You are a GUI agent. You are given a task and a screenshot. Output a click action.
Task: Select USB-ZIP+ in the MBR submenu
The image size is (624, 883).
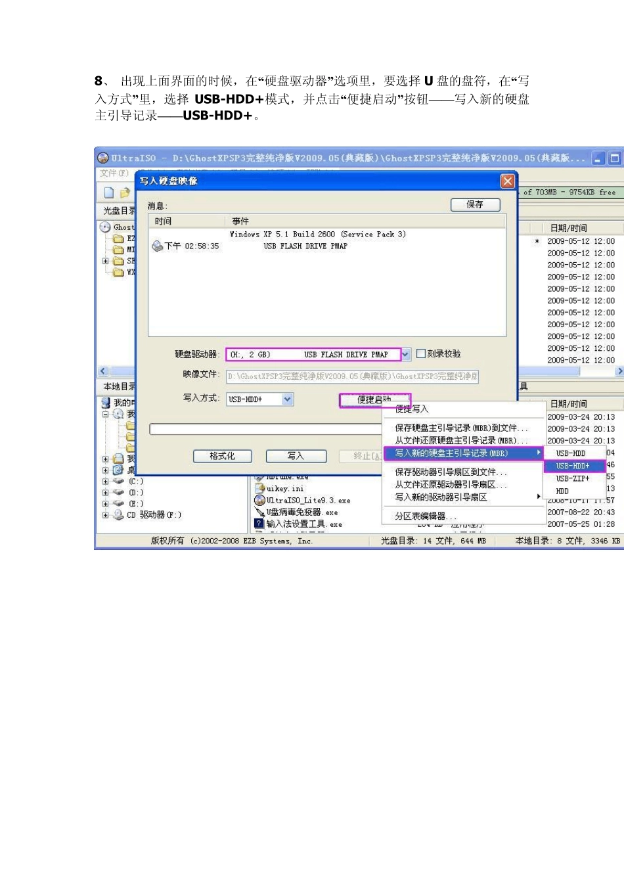pos(575,478)
